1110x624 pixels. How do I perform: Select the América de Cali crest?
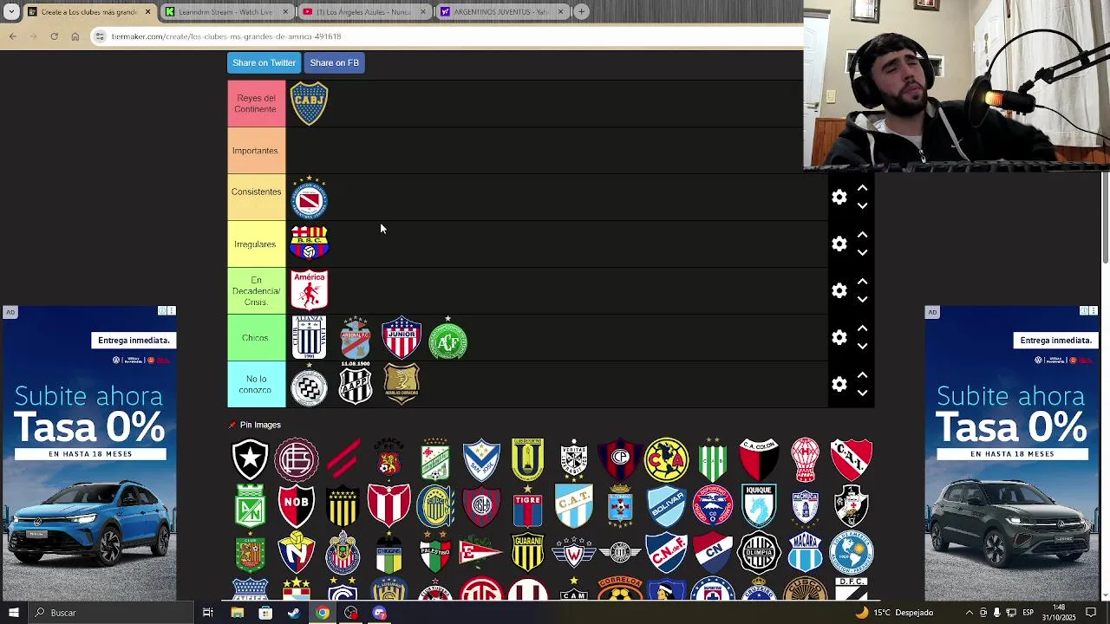coord(309,290)
